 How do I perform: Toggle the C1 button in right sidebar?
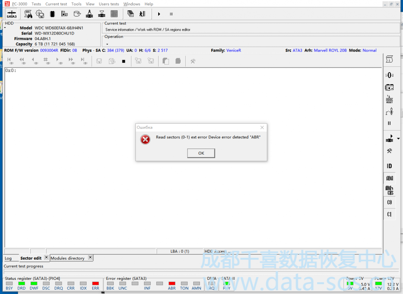[389, 214]
